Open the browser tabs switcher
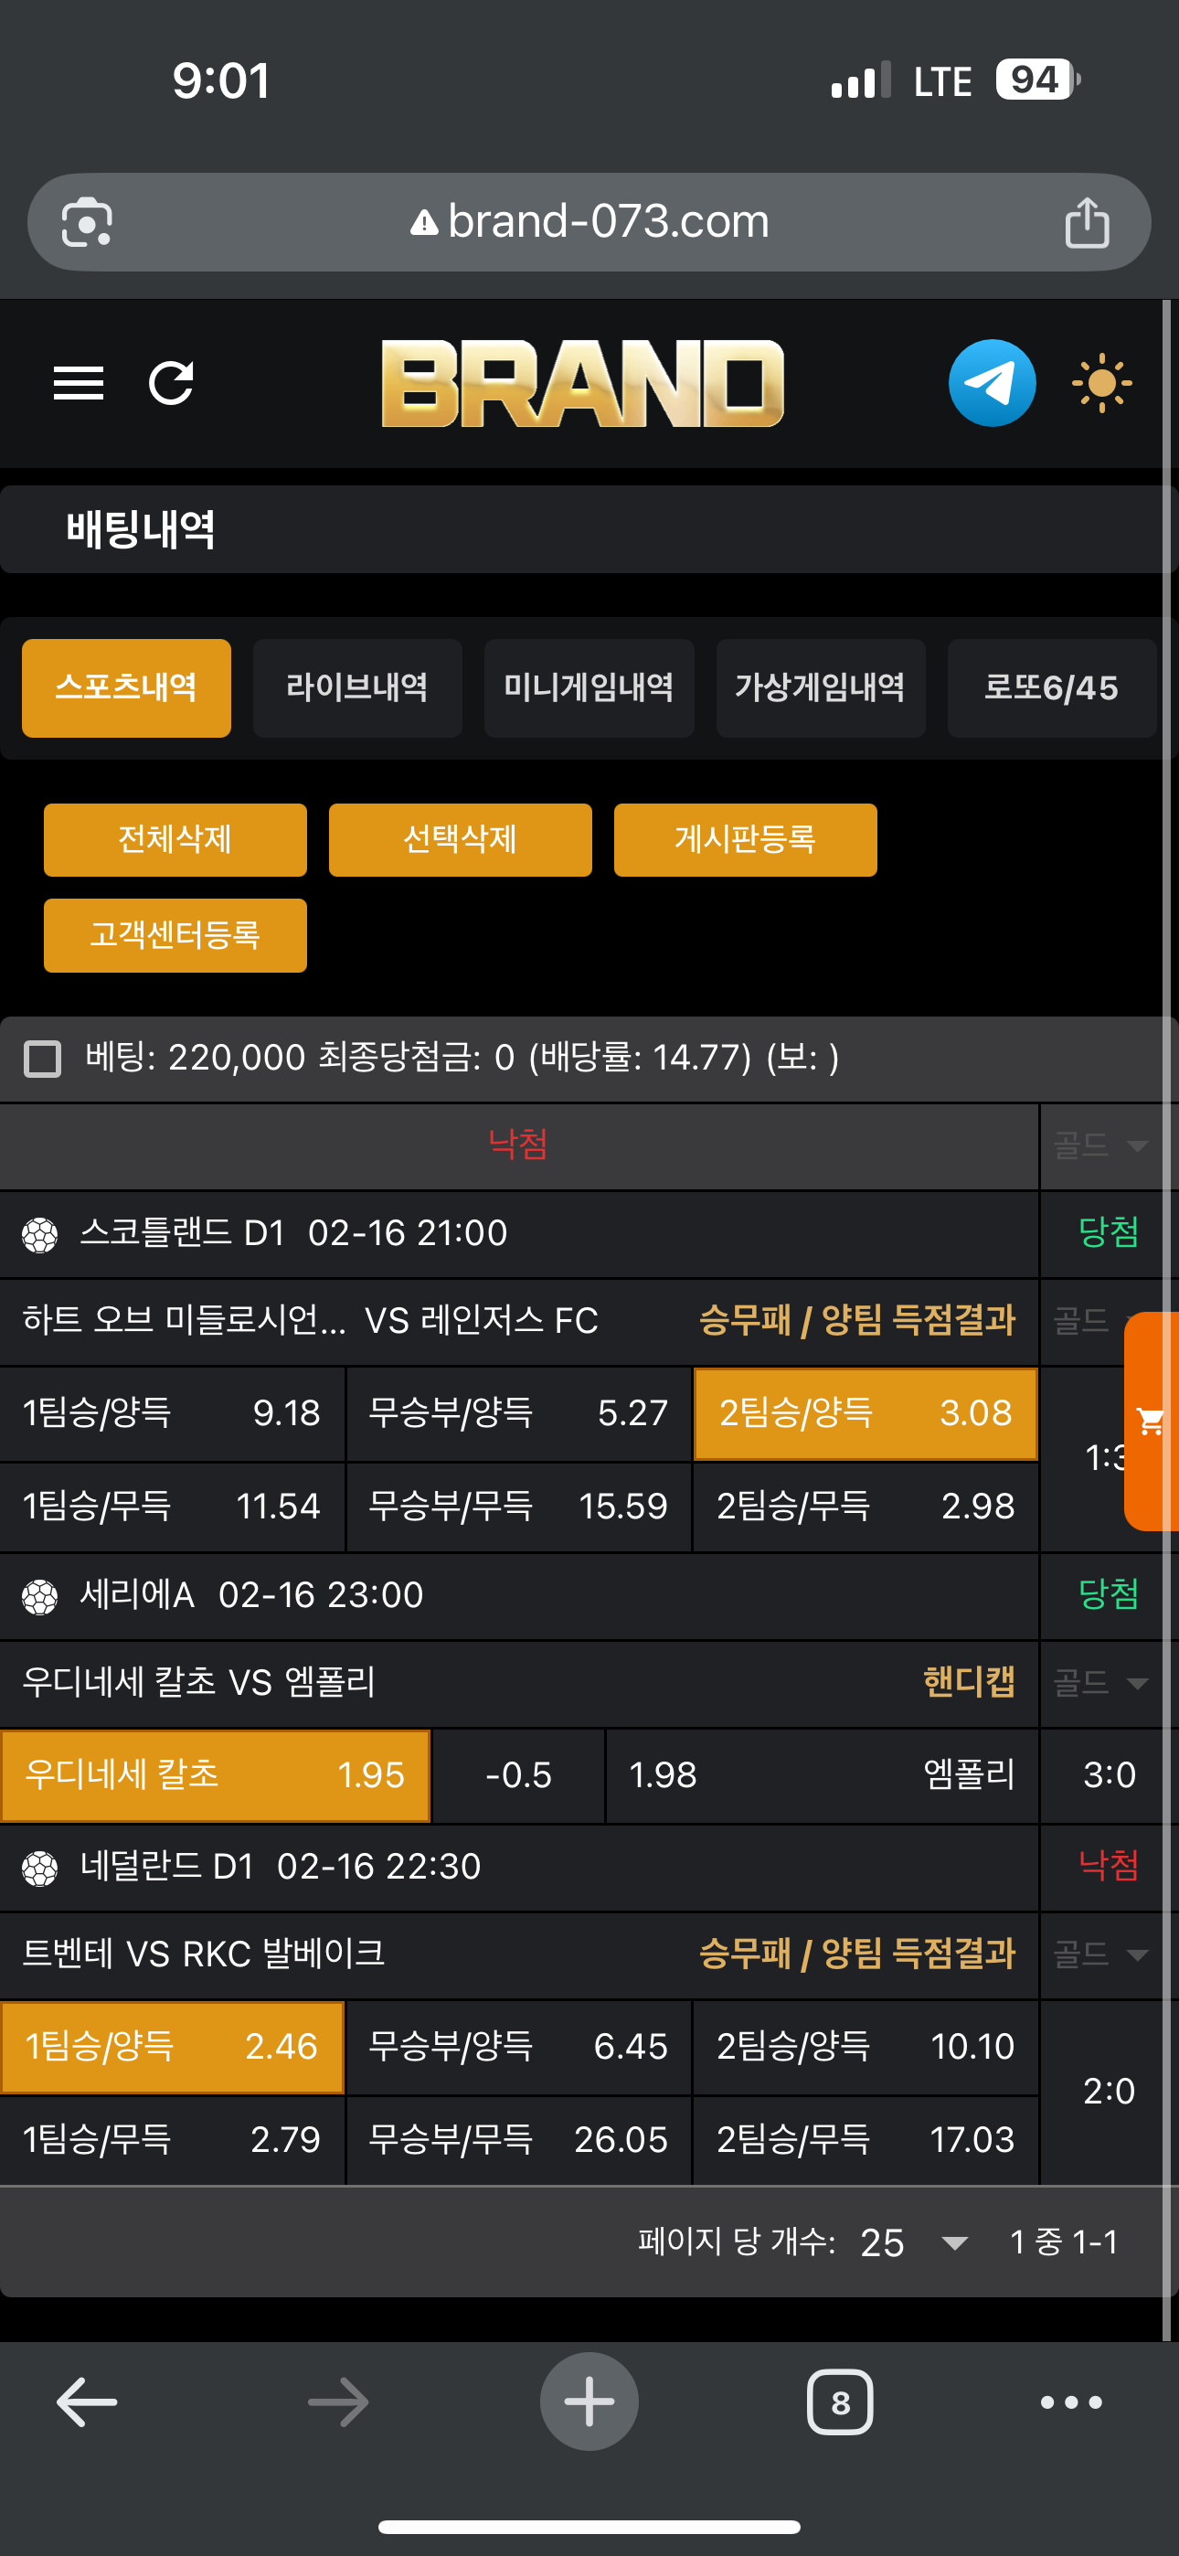1179x2556 pixels. coord(840,2402)
